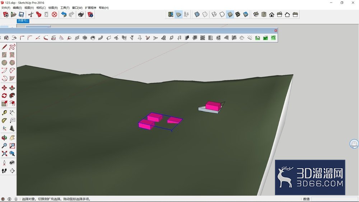Click the 数值 measurements input box

point(335,199)
